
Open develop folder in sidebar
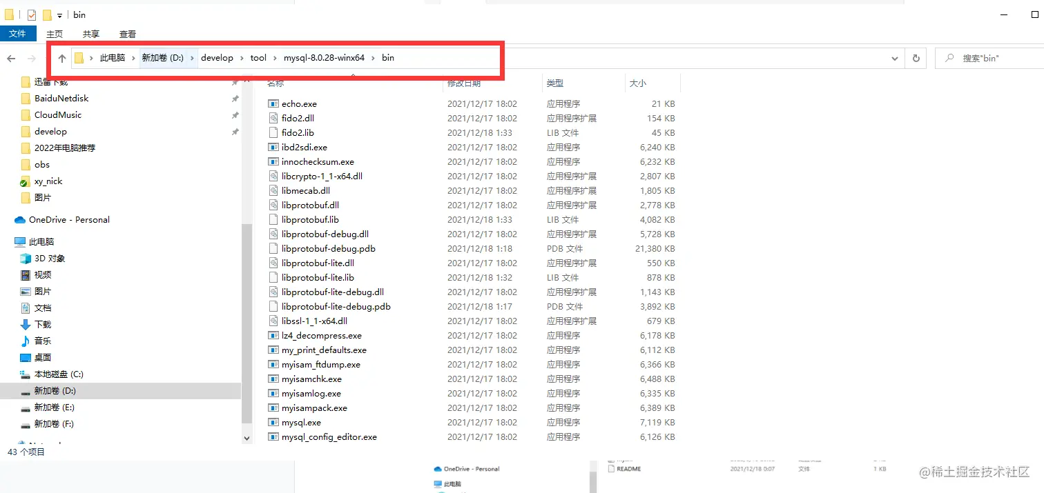click(x=50, y=131)
